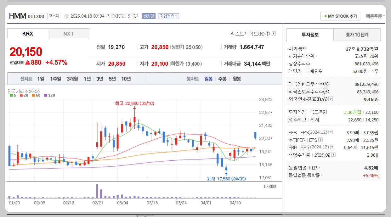Click the 배당수익률 value 2.98%
391x217 pixels.
tap(372, 155)
